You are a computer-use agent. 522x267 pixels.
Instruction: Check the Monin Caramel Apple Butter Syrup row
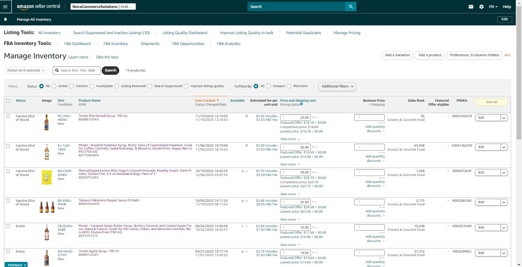[8, 226]
